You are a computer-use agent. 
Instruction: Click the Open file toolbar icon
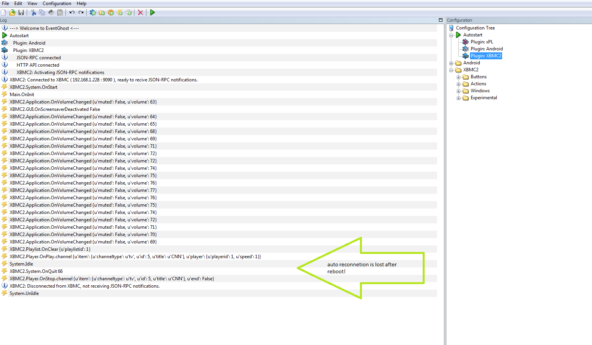[x=12, y=12]
